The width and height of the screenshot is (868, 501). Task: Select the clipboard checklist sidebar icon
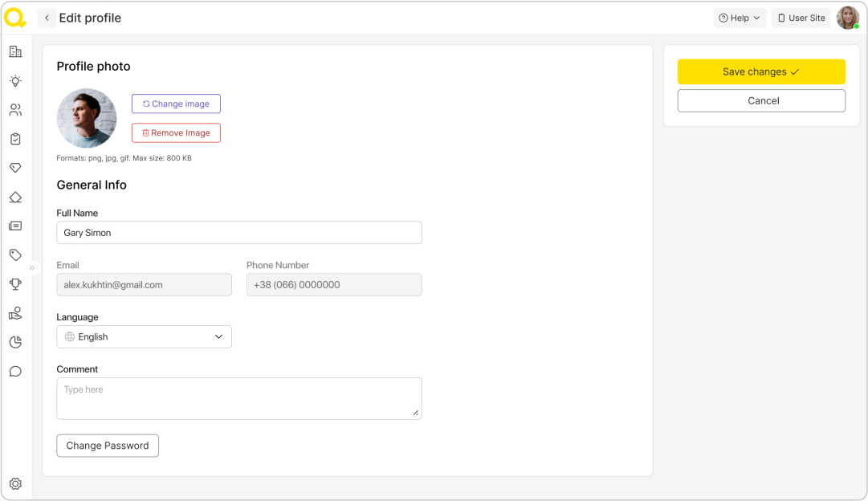(15, 139)
